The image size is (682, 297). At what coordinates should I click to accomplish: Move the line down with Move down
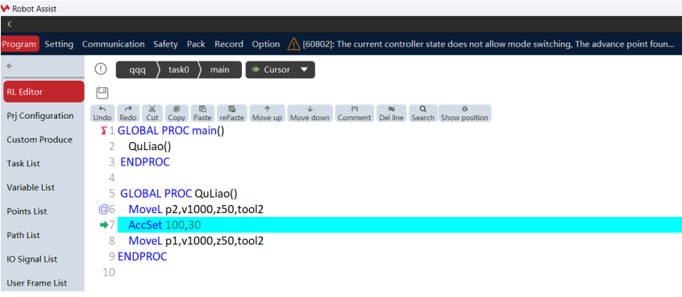(x=310, y=113)
